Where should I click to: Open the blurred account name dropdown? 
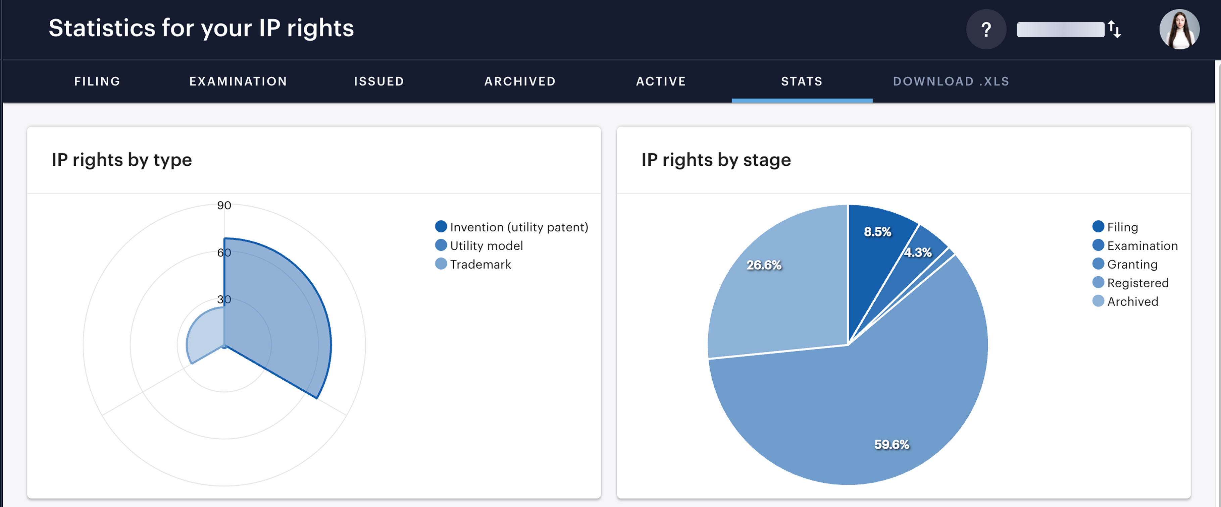point(1060,30)
